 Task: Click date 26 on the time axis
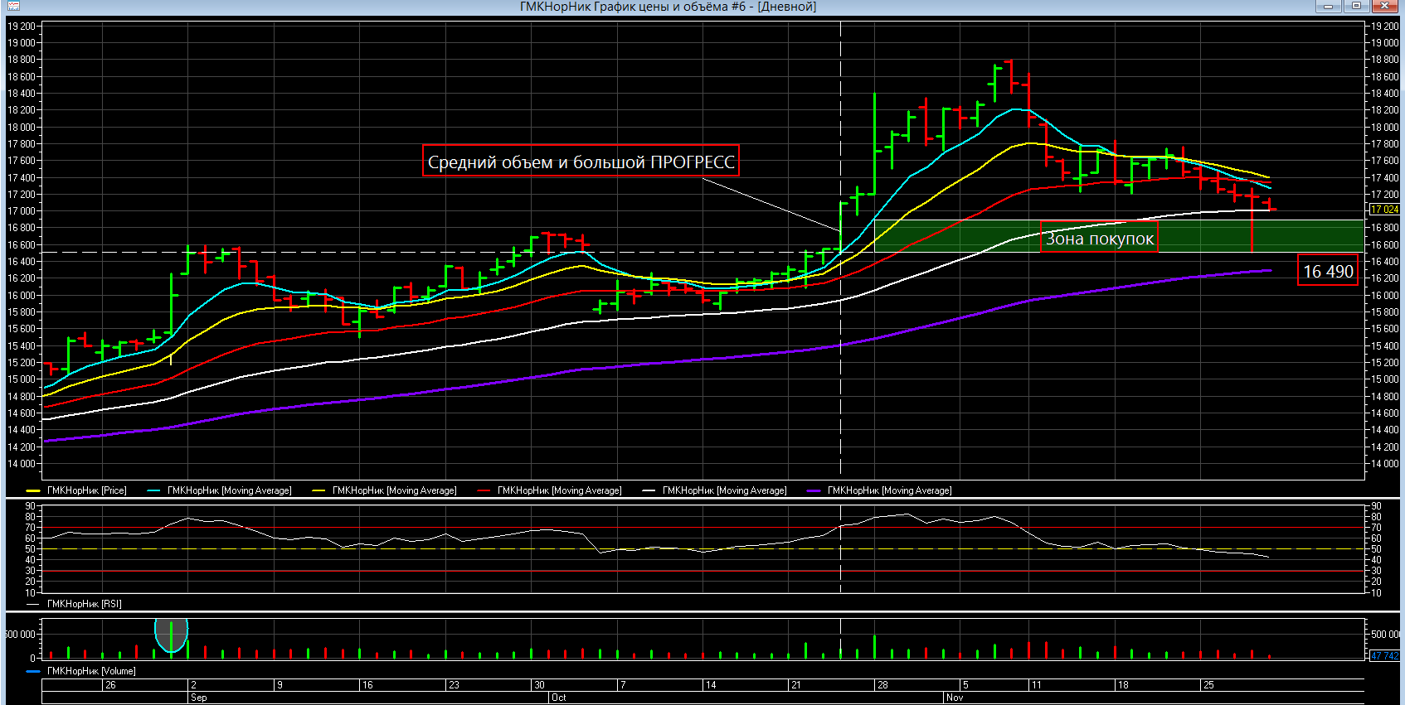(x=110, y=685)
